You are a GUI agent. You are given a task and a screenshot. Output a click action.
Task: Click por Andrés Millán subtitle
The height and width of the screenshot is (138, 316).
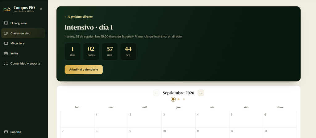(x=24, y=12)
